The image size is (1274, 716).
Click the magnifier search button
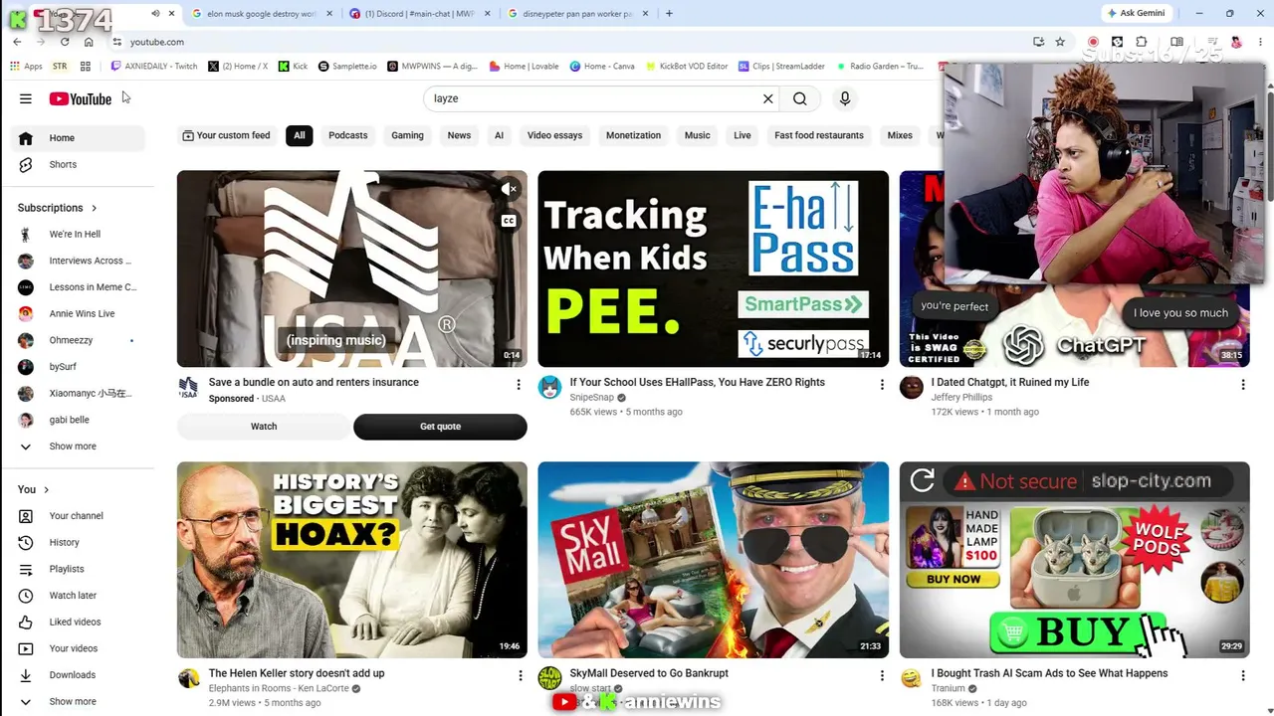coord(800,98)
